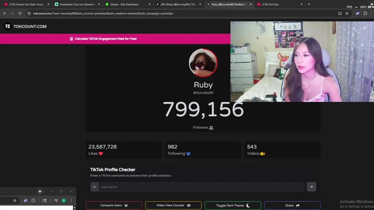Viewport: 374px width, 210px height.
Task: Click install app icon in top address bar
Action: pos(340,13)
